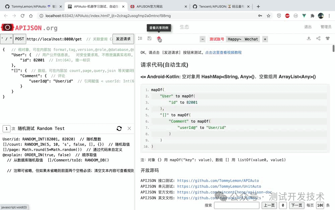Toggle the POST request method button
The height and width of the screenshot is (210, 335).
pos(20,39)
